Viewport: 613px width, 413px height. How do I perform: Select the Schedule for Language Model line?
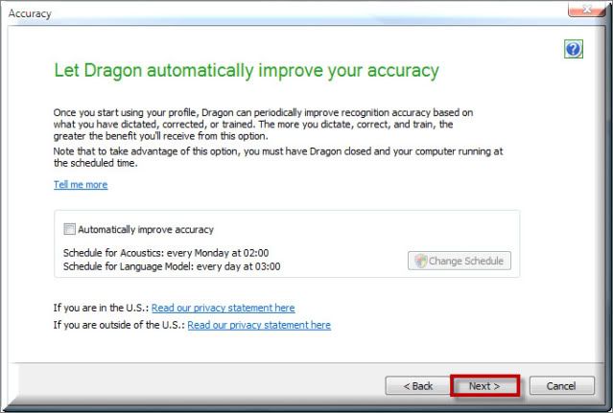(172, 266)
